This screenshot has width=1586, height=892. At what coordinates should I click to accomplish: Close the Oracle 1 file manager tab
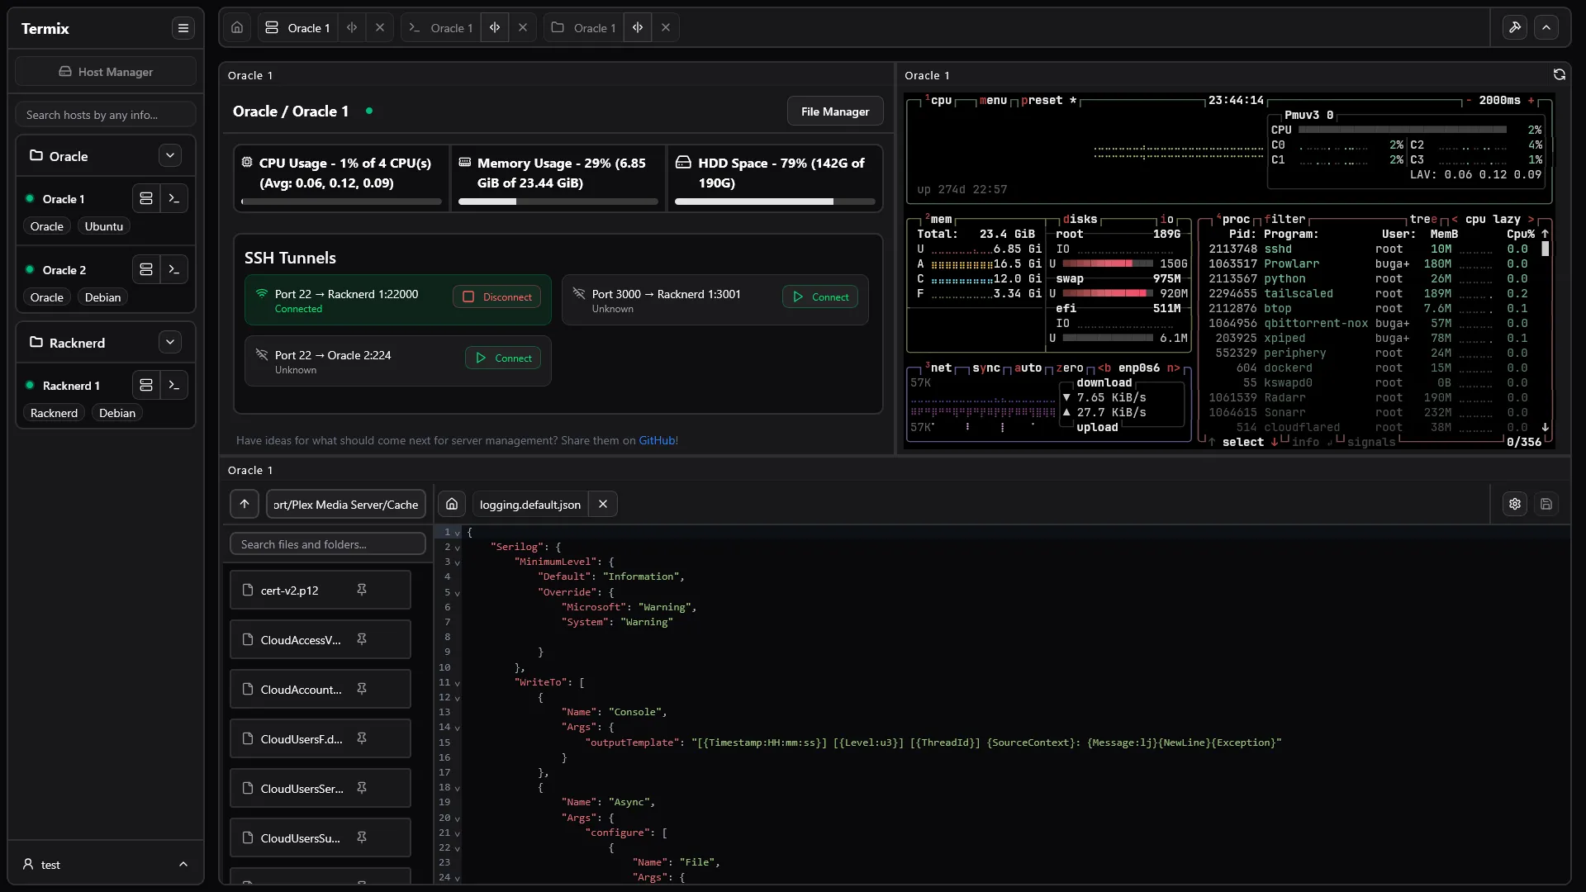pyautogui.click(x=666, y=27)
